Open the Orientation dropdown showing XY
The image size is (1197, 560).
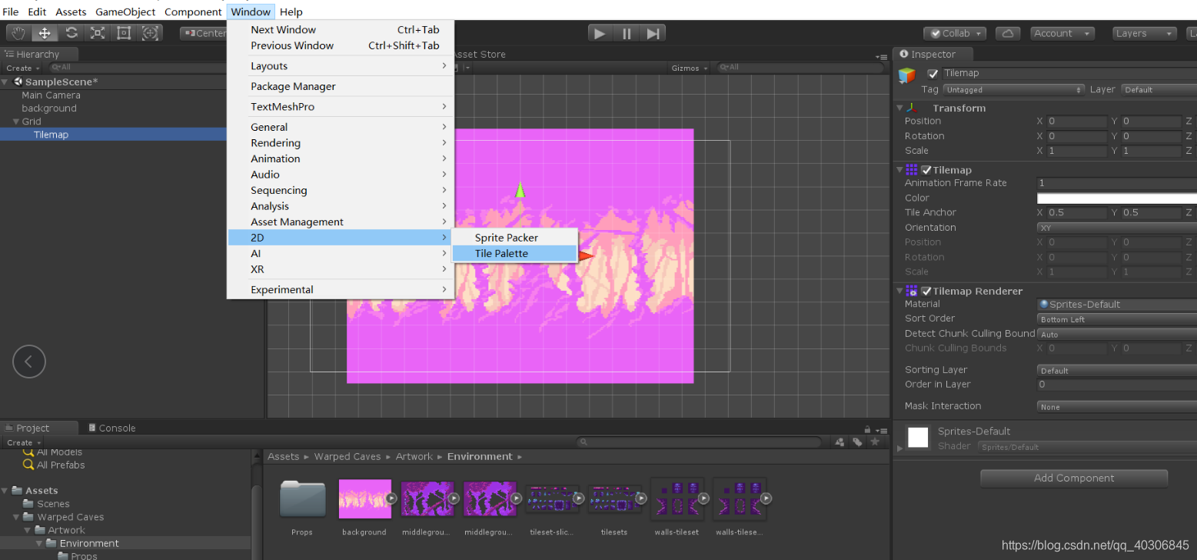click(1116, 228)
